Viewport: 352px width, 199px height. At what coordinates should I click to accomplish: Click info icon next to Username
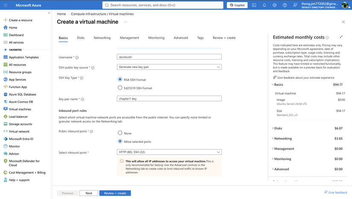point(77,57)
